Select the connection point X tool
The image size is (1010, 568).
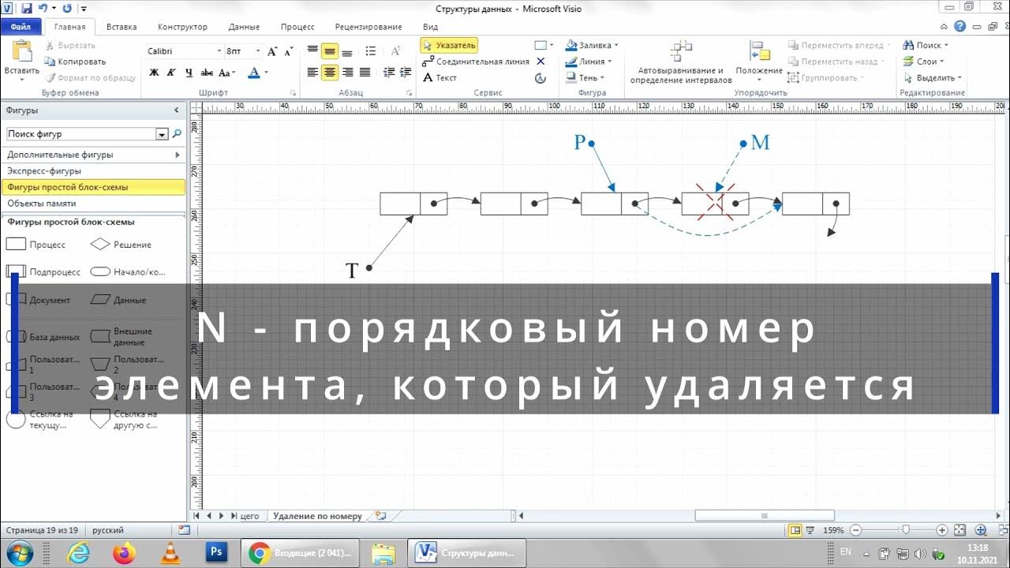tap(541, 62)
